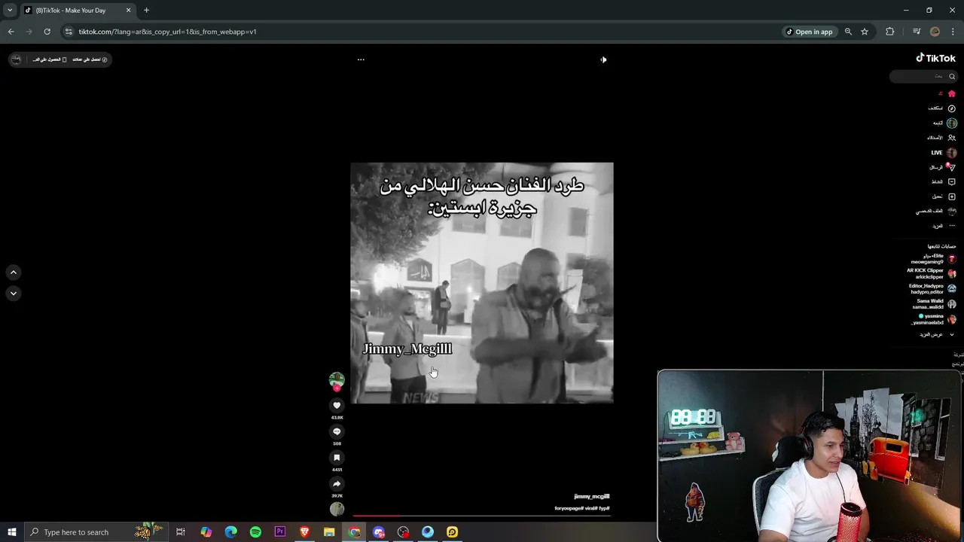Like the video with the heart icon
964x542 pixels.
coord(337,405)
